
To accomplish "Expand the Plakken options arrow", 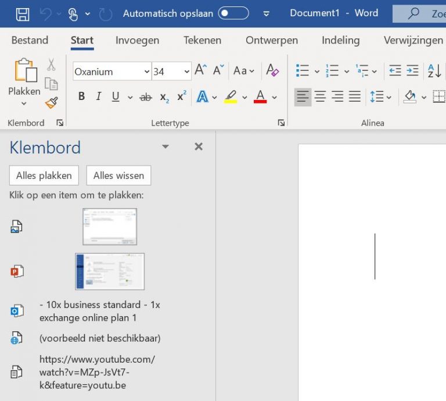I will (24, 103).
